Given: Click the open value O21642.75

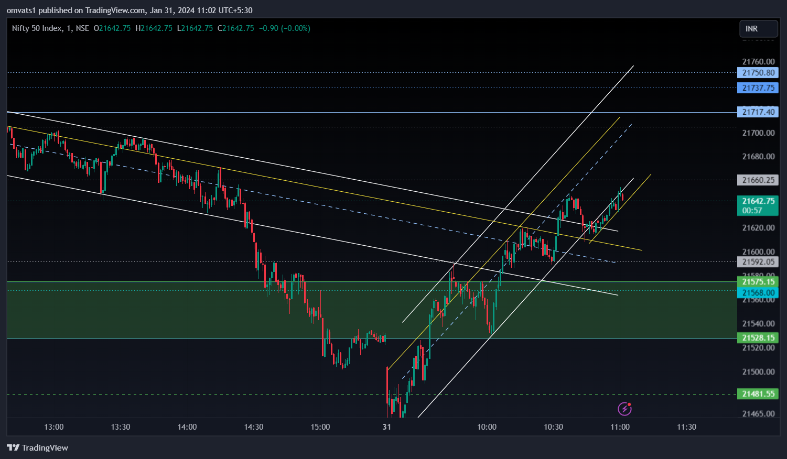Looking at the screenshot, I should coord(112,28).
